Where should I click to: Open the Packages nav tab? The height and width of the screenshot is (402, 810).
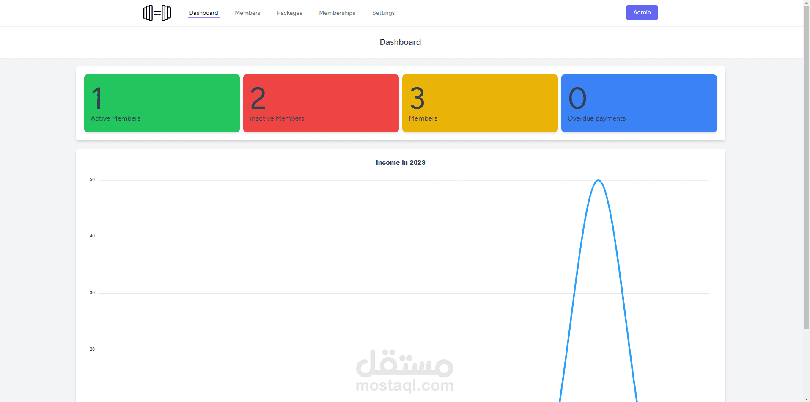290,13
